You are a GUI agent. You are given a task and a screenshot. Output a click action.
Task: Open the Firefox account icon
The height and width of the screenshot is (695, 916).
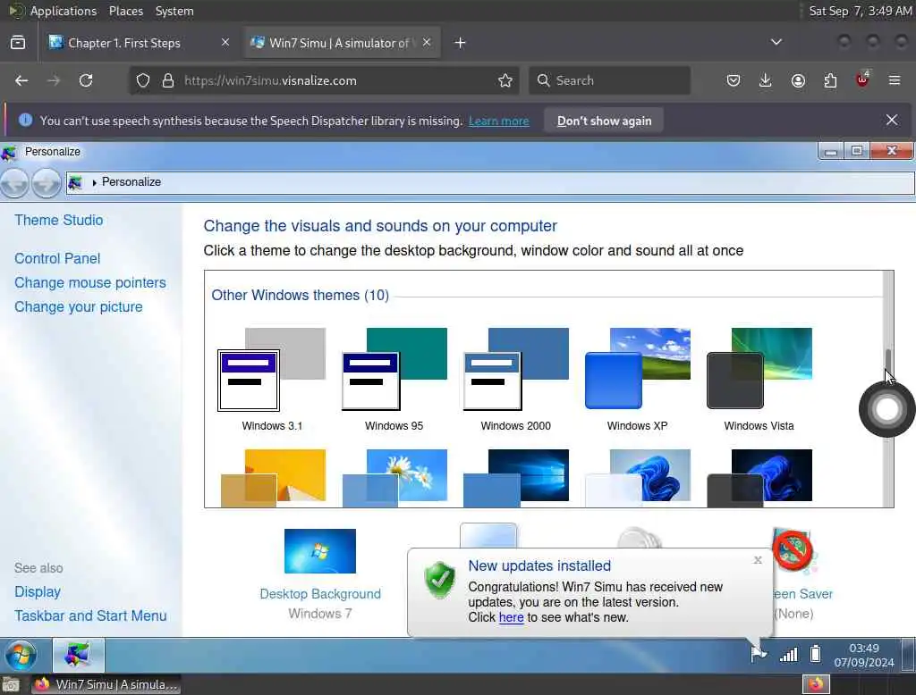click(798, 80)
